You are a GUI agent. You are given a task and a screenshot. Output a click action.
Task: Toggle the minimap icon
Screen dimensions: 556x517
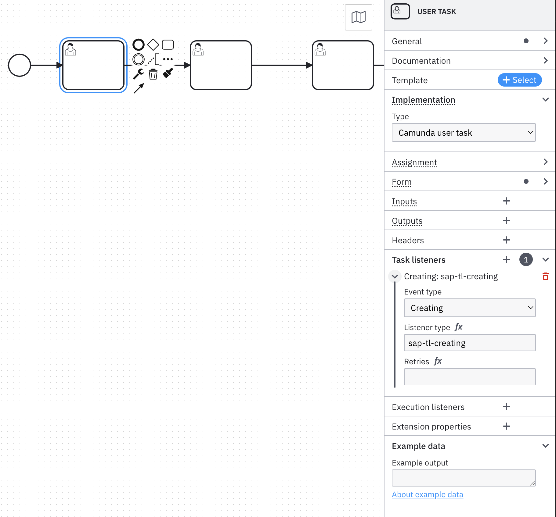click(358, 17)
